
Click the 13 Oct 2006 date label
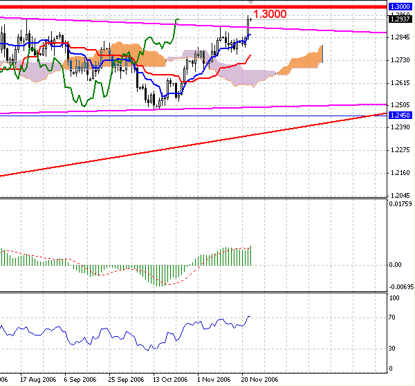(x=170, y=380)
